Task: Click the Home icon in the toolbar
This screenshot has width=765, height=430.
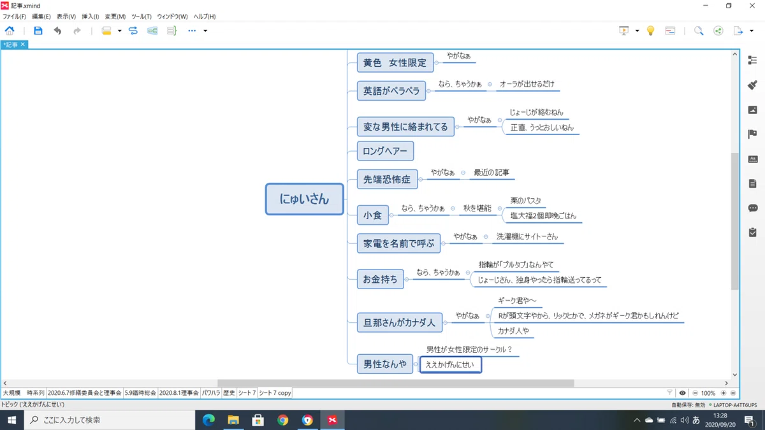Action: tap(10, 31)
